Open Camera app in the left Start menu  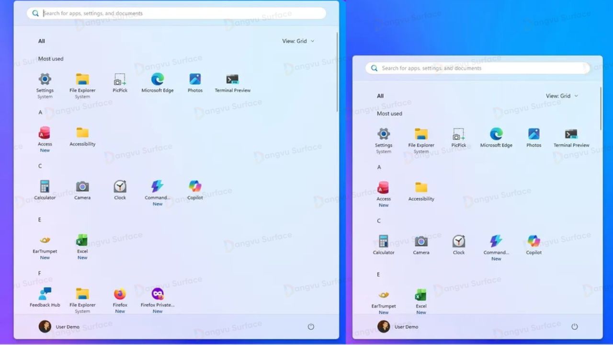pos(82,190)
